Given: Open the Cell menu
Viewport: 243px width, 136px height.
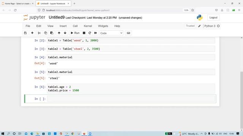Looking at the screenshot, I should 75,26.
